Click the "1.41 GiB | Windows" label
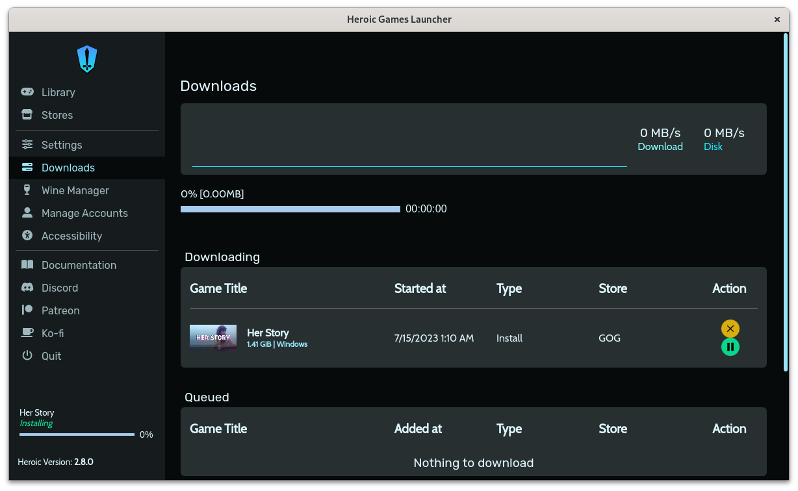This screenshot has width=798, height=491. (x=277, y=344)
